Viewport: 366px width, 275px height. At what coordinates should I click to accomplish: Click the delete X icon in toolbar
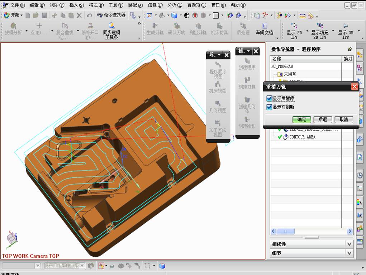tap(79, 15)
